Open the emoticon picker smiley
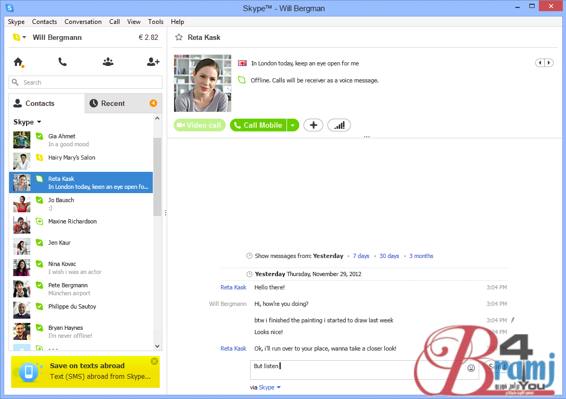Viewport: 566px width, 399px height. coord(471,368)
